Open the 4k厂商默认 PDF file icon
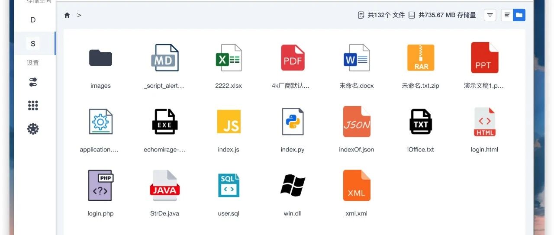The width and height of the screenshot is (554, 235). [x=293, y=58]
